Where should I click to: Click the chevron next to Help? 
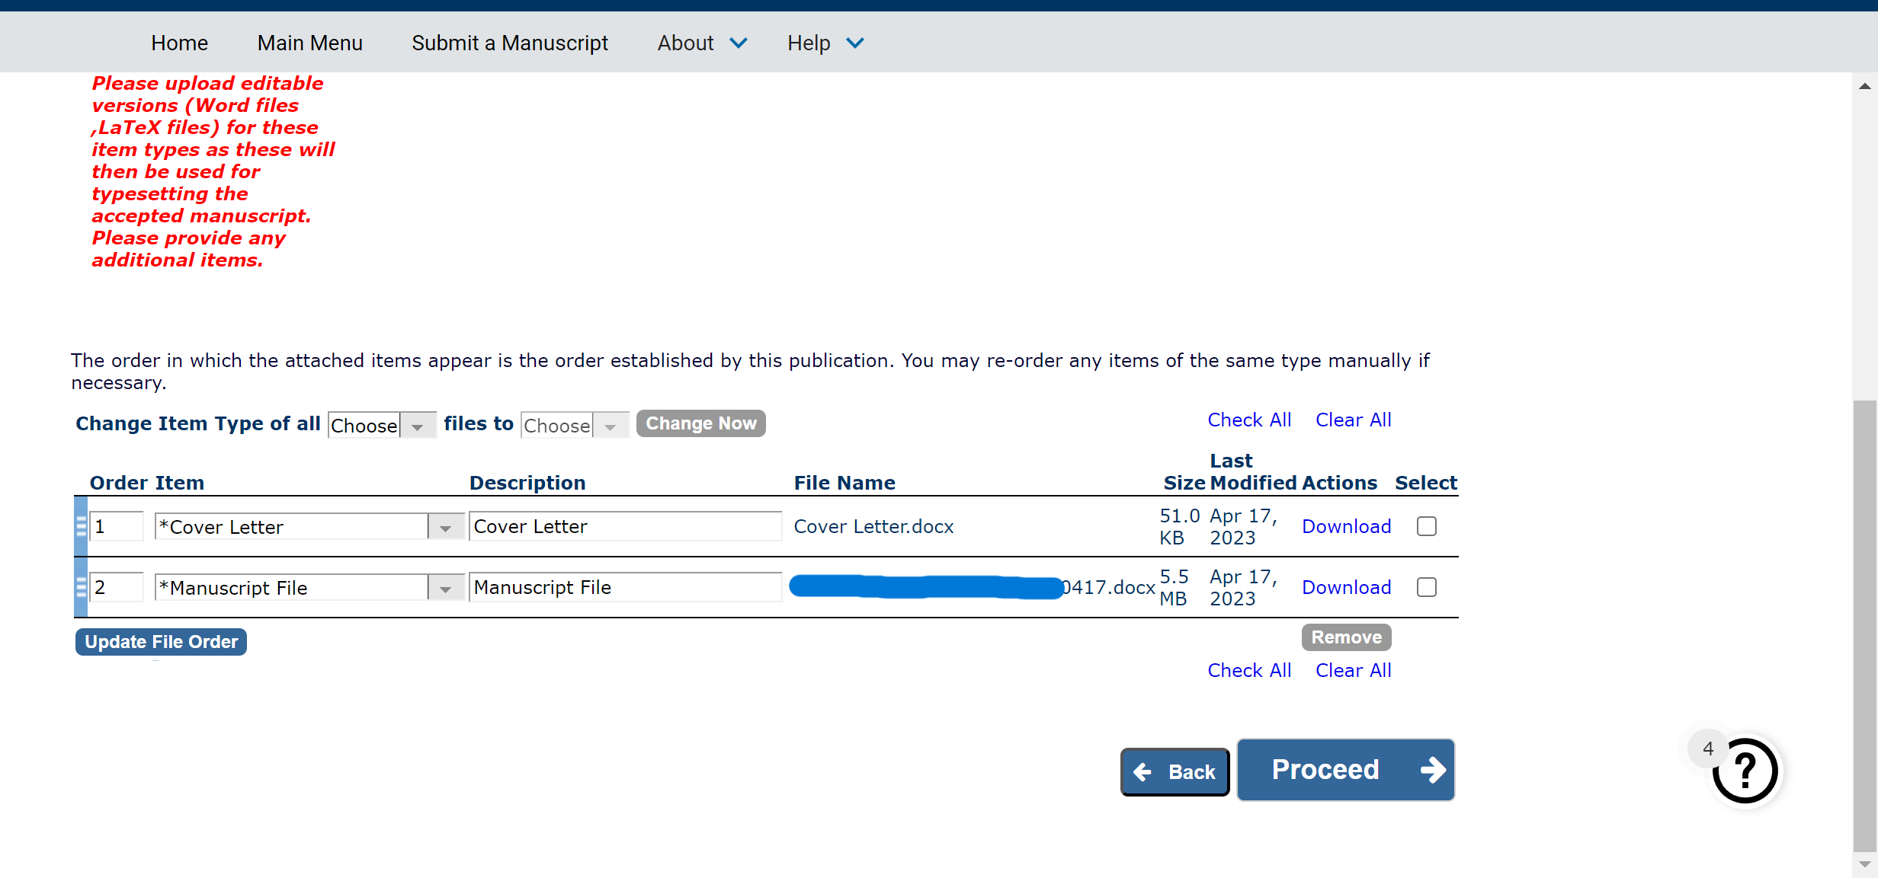[x=855, y=43]
